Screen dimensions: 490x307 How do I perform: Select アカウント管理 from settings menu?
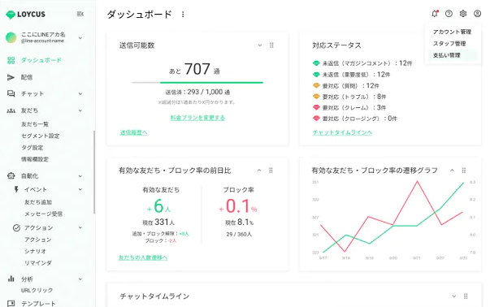(452, 32)
